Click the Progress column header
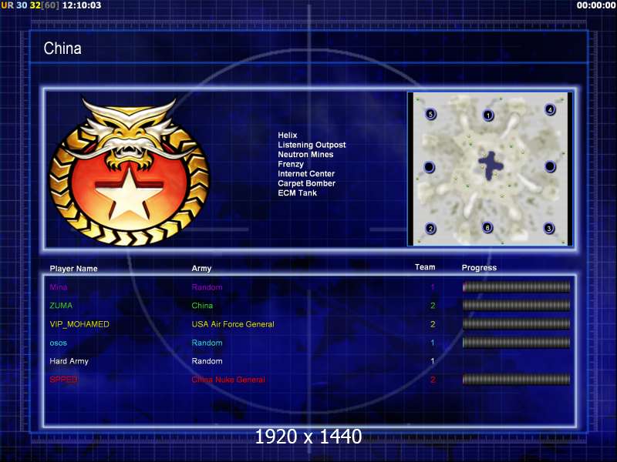The height and width of the screenshot is (462, 617). 479,268
